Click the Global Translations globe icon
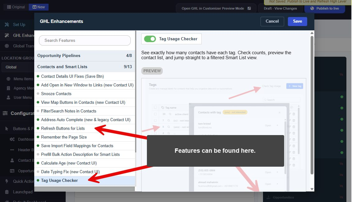This screenshot has height=202, width=352. (7, 46)
